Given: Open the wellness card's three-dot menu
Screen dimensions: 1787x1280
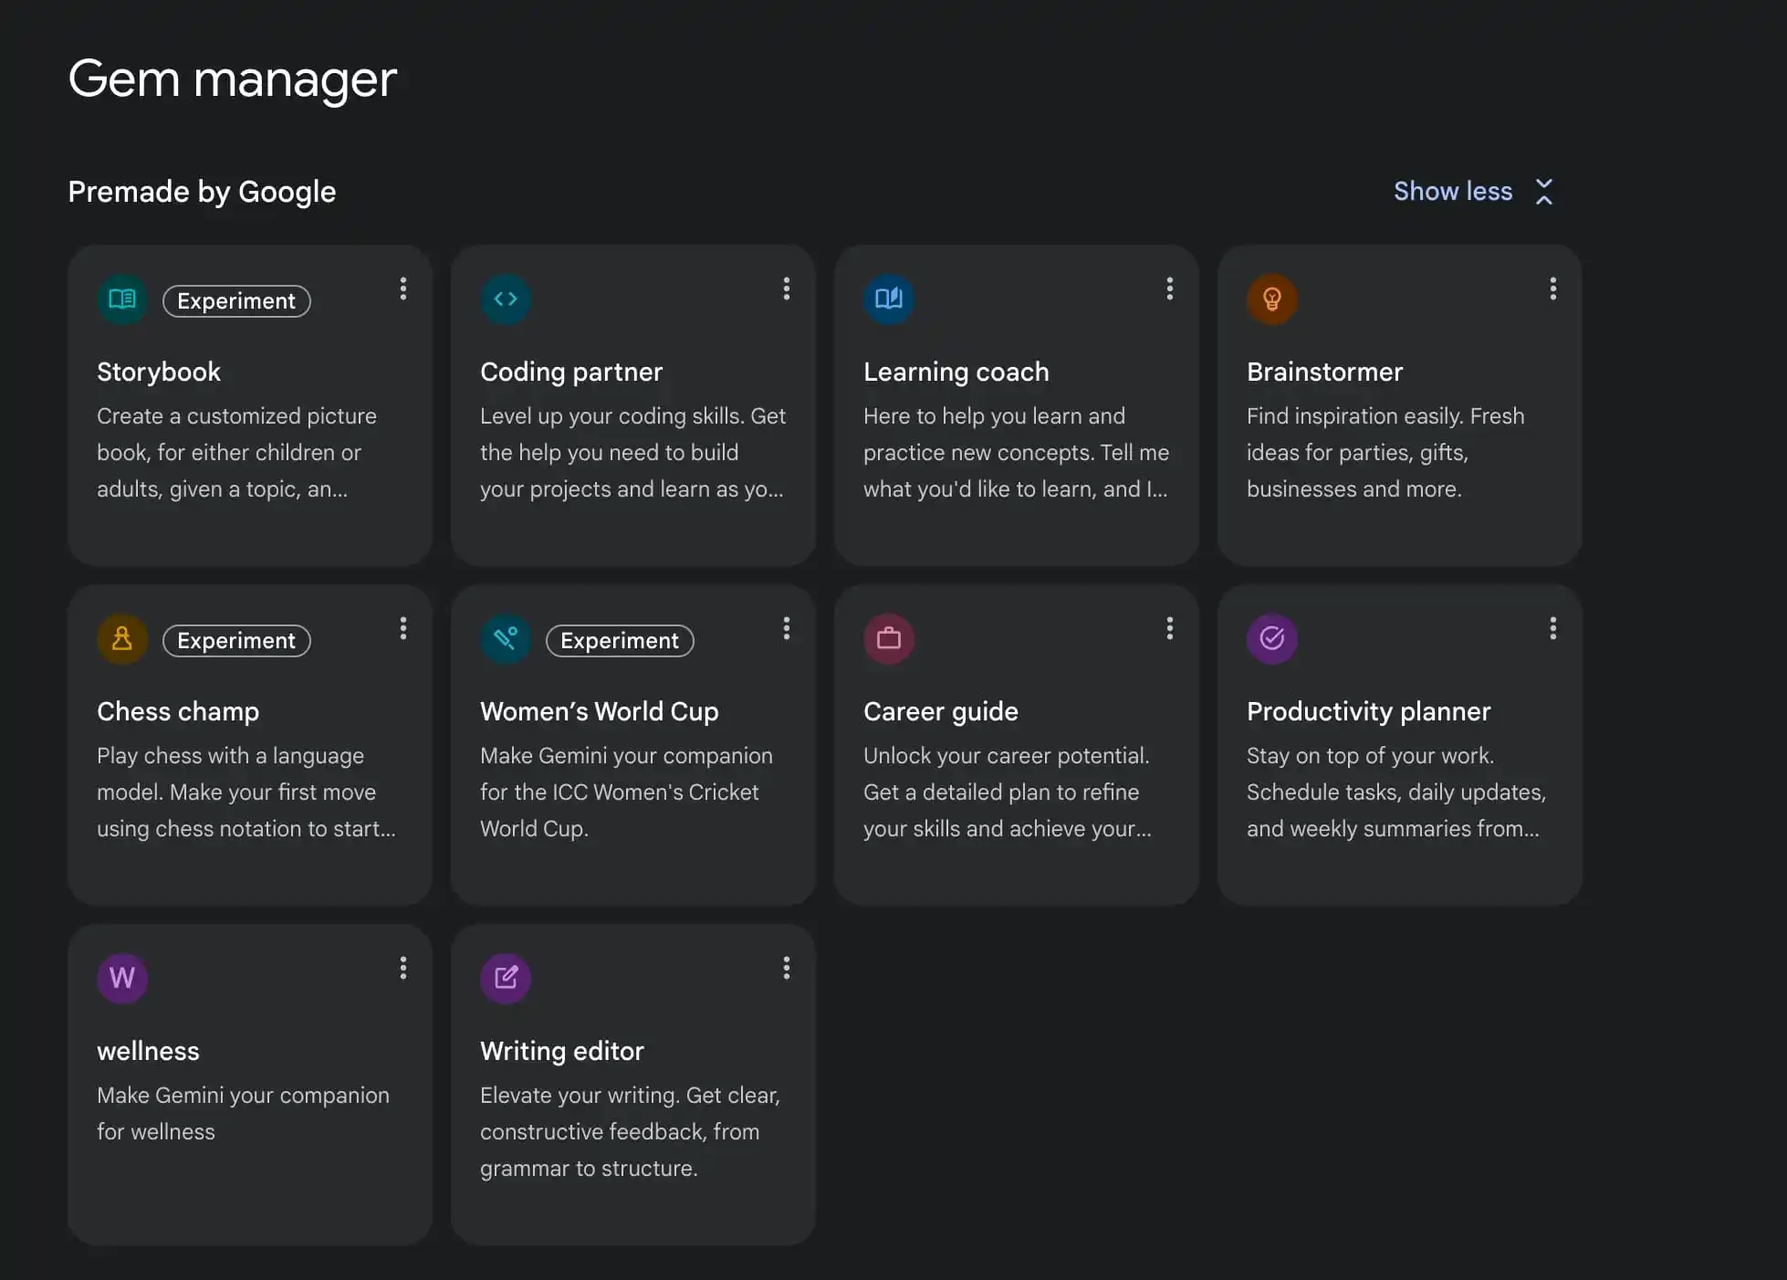Looking at the screenshot, I should tap(402, 969).
